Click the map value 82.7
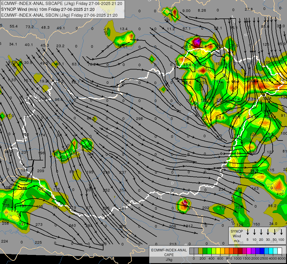The height and width of the screenshot is (264, 287). (x=75, y=82)
